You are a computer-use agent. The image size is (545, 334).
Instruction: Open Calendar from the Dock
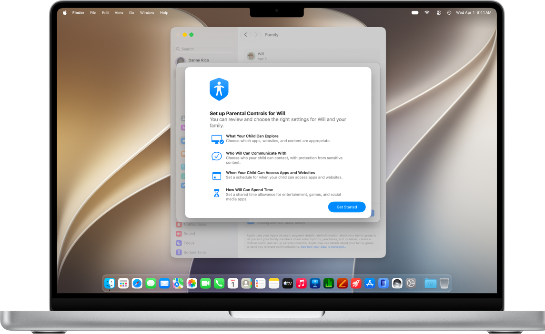[x=233, y=283]
